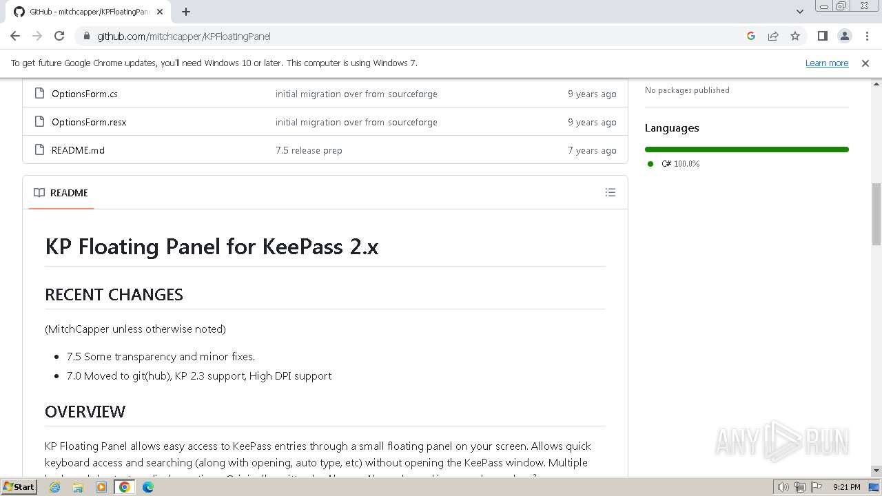This screenshot has height=496, width=882.
Task: Dismiss the Chrome update notification
Action: coord(865,63)
